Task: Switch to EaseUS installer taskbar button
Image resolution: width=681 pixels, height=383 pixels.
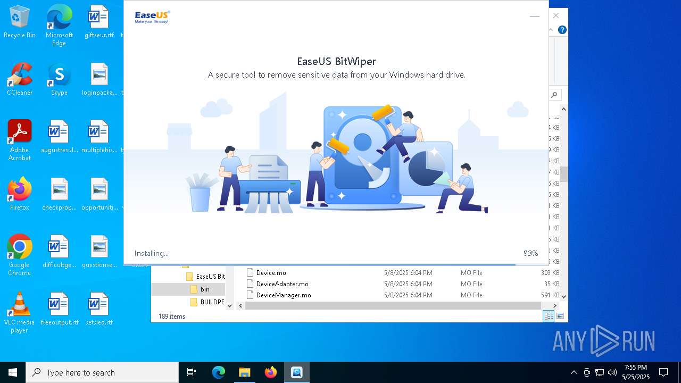Action: coord(297,372)
